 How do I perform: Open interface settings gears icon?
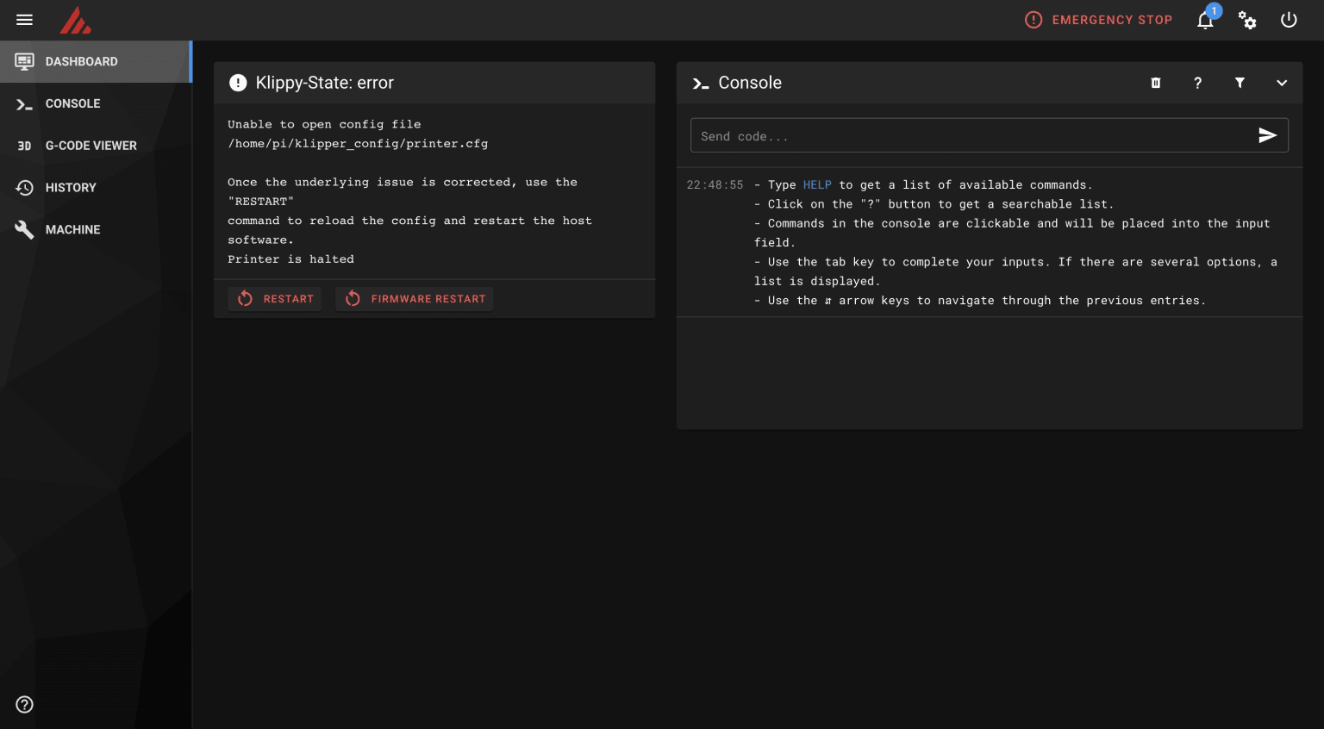1247,20
